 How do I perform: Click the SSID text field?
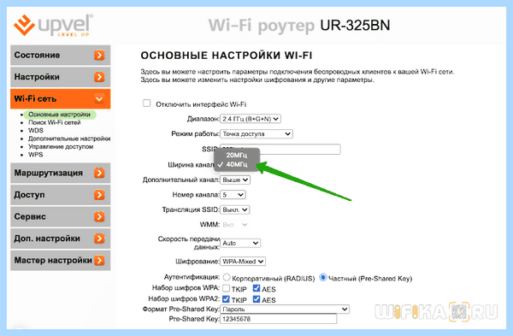click(x=280, y=149)
